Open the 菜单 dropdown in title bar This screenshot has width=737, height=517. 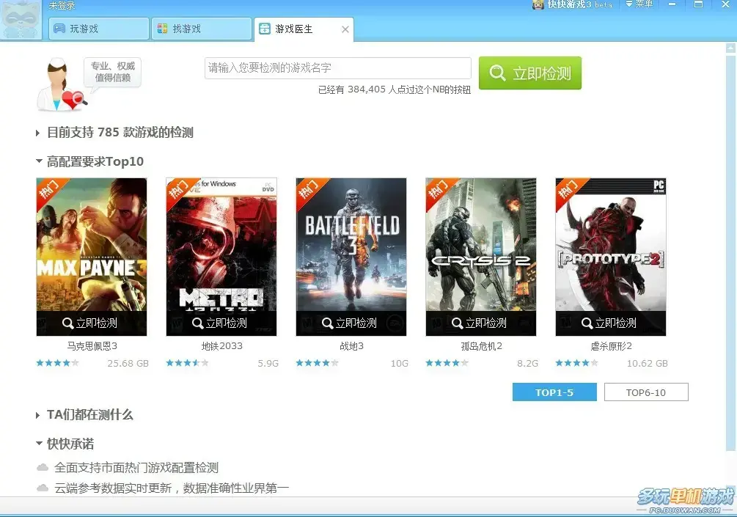639,4
